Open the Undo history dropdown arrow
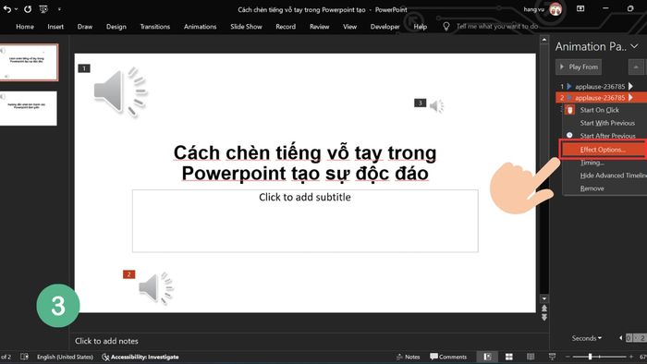Screen dimensions: 647x364 coord(16,9)
